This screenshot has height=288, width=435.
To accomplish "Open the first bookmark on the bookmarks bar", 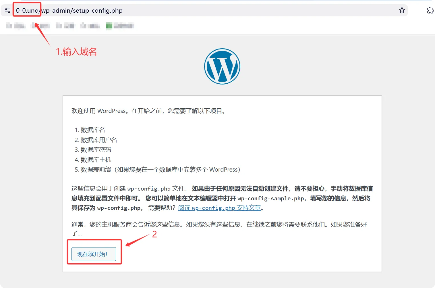I will (16, 26).
